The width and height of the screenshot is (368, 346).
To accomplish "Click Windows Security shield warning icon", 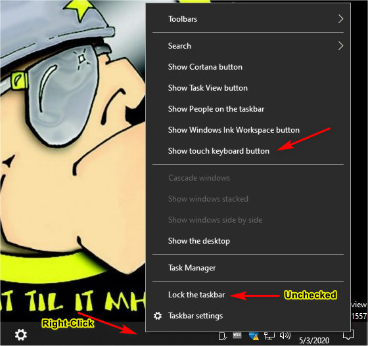I will click(x=254, y=336).
